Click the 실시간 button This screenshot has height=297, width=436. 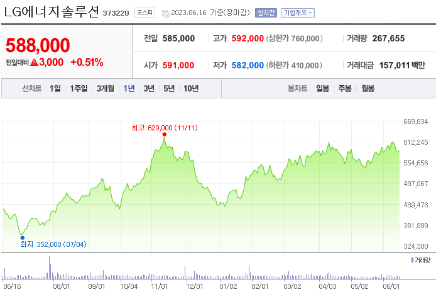tap(266, 13)
